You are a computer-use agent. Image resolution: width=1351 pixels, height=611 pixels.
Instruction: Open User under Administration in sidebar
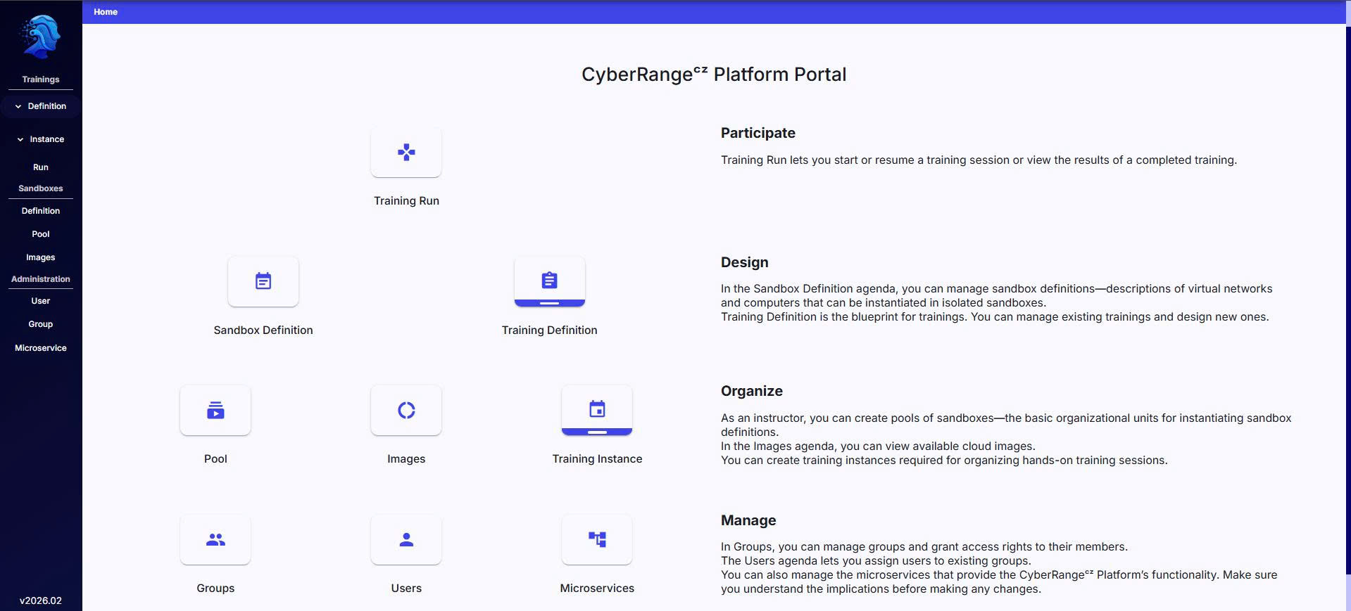(41, 301)
